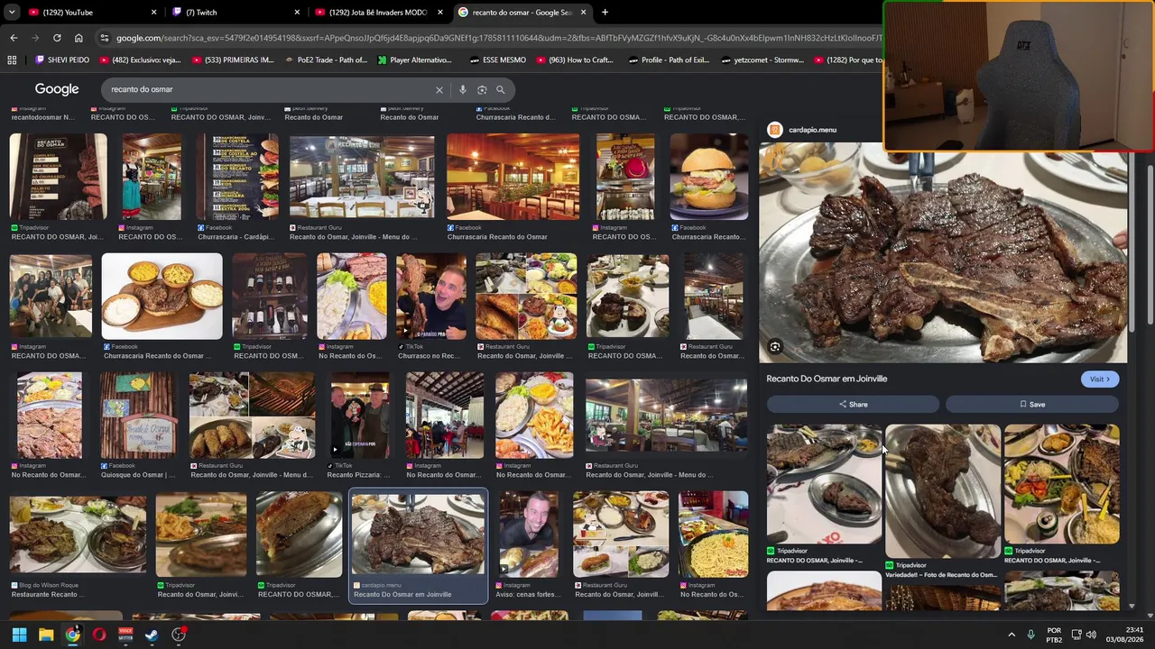The image size is (1155, 649).
Task: Open the browser home page
Action: click(79, 38)
